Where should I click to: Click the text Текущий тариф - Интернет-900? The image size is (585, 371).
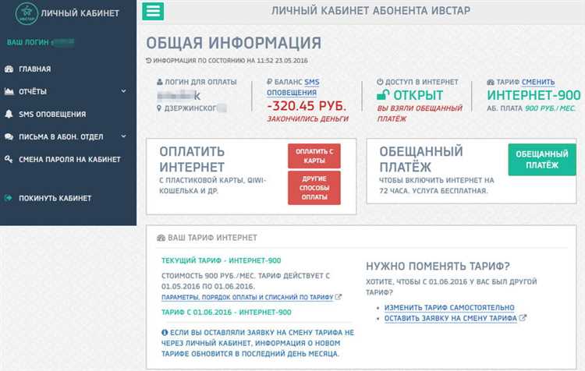point(222,260)
